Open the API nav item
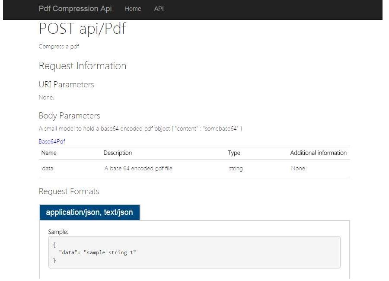This screenshot has width=389, height=281. (x=159, y=9)
